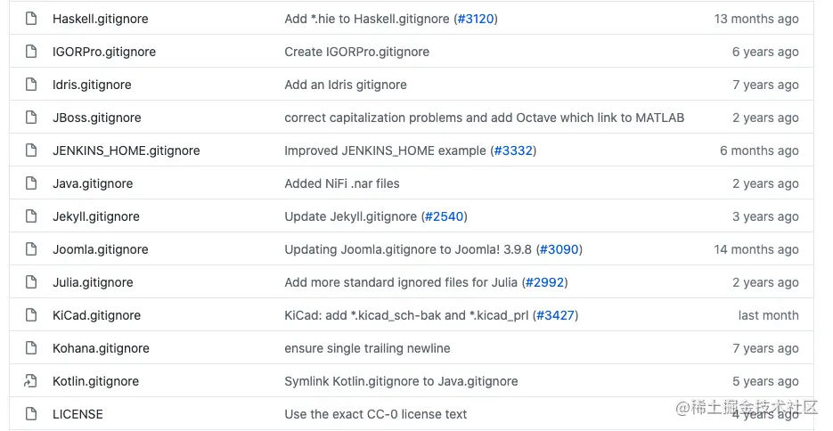This screenshot has height=431, width=833.
Task: Open pull request #3332 link
Action: click(x=513, y=150)
